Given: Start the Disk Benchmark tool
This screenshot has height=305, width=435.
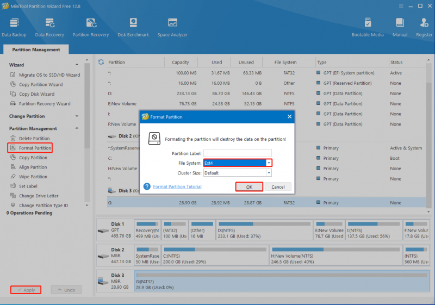Looking at the screenshot, I should pos(133,27).
